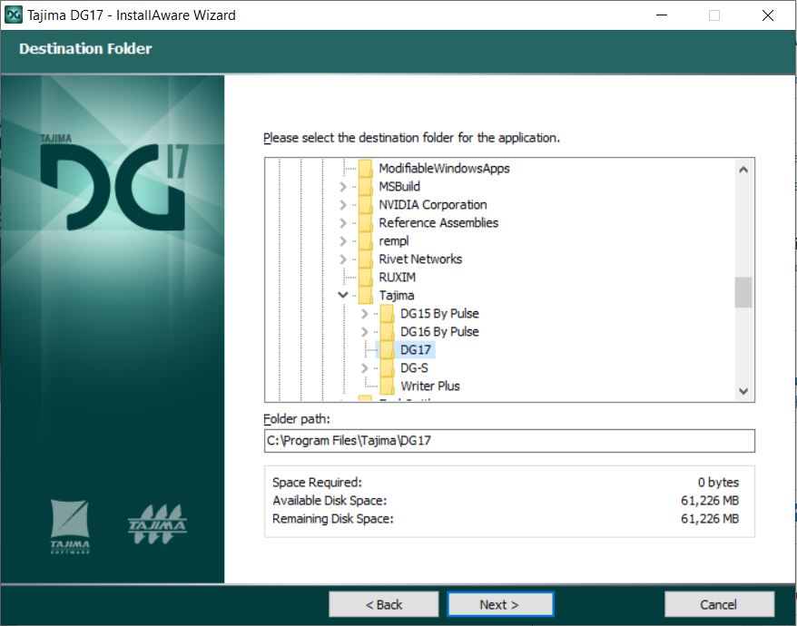
Task: Select the DG16 By Pulse folder name
Action: (x=439, y=332)
